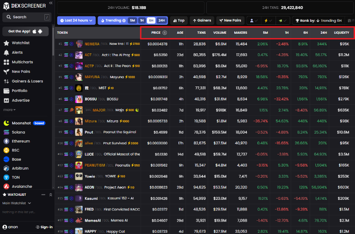Screen dimensions: 355x234
Task: Minimize the Watchlist panel with the dash
Action: click(43, 194)
